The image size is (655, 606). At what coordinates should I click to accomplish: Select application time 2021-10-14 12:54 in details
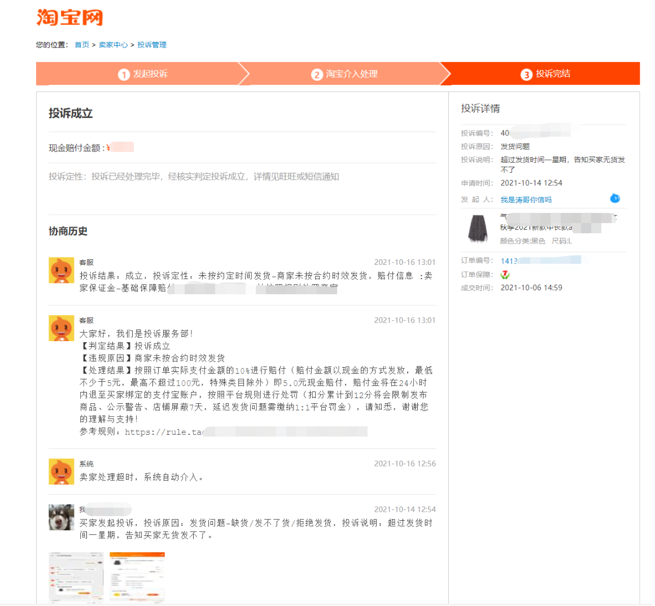pyautogui.click(x=531, y=183)
